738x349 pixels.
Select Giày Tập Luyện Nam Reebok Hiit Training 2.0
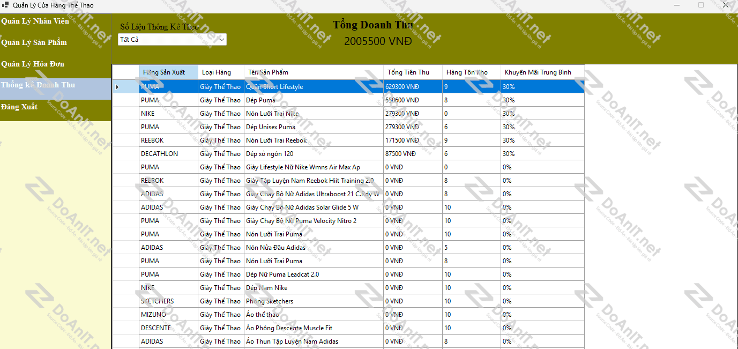pos(314,181)
